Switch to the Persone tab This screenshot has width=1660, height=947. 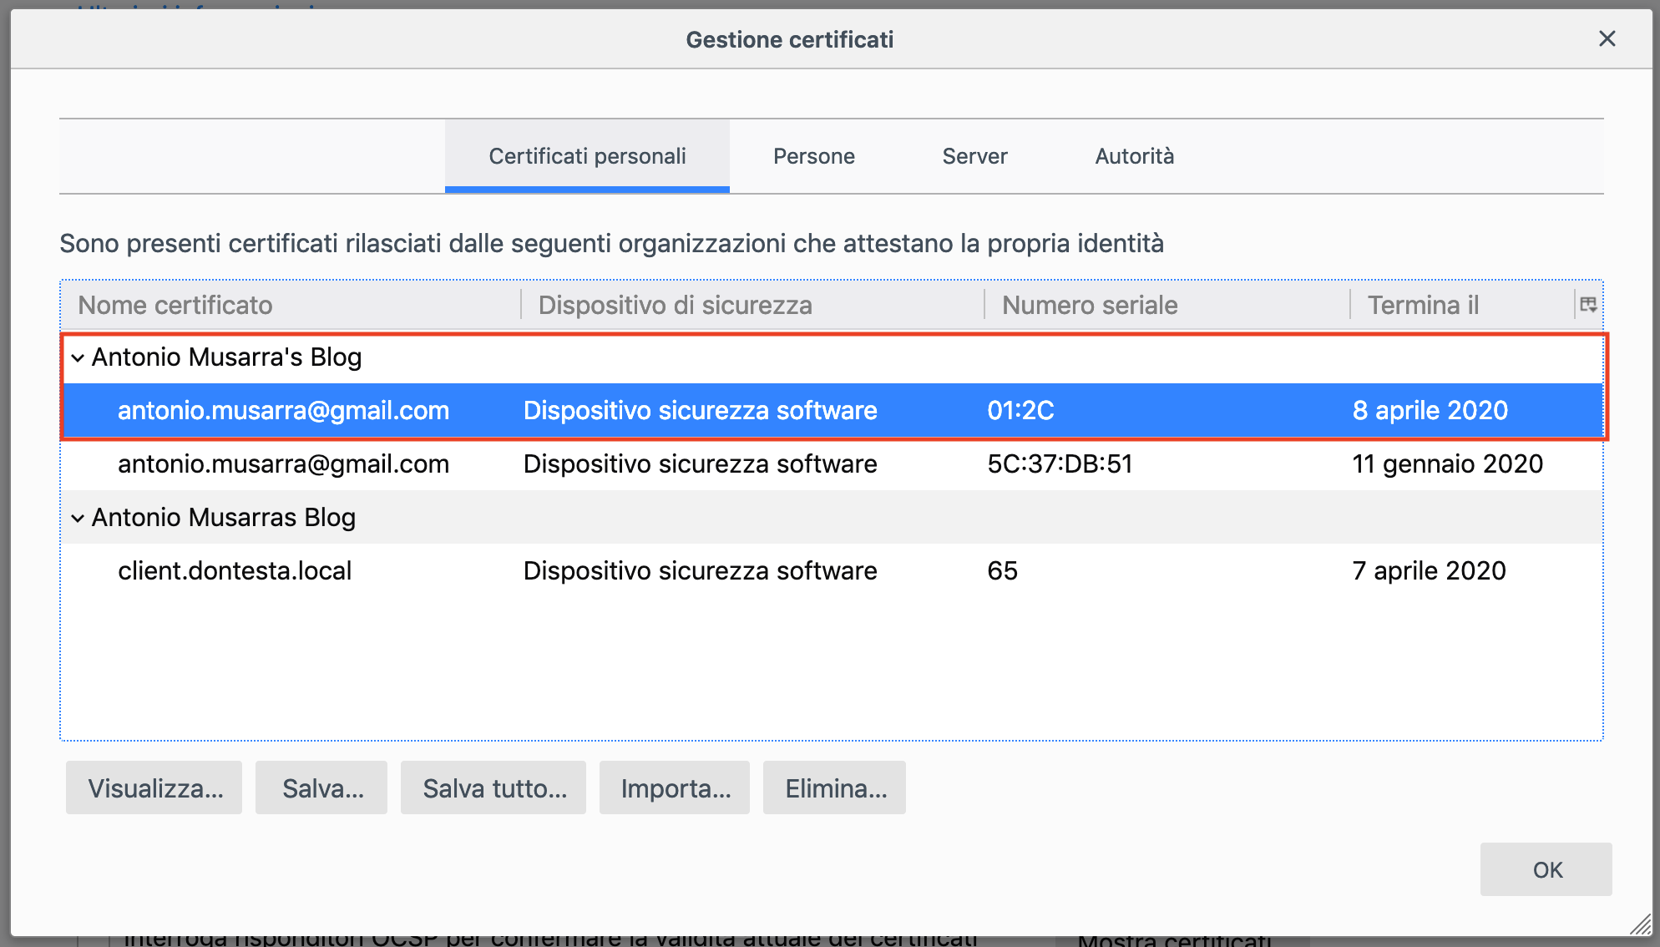(x=813, y=156)
